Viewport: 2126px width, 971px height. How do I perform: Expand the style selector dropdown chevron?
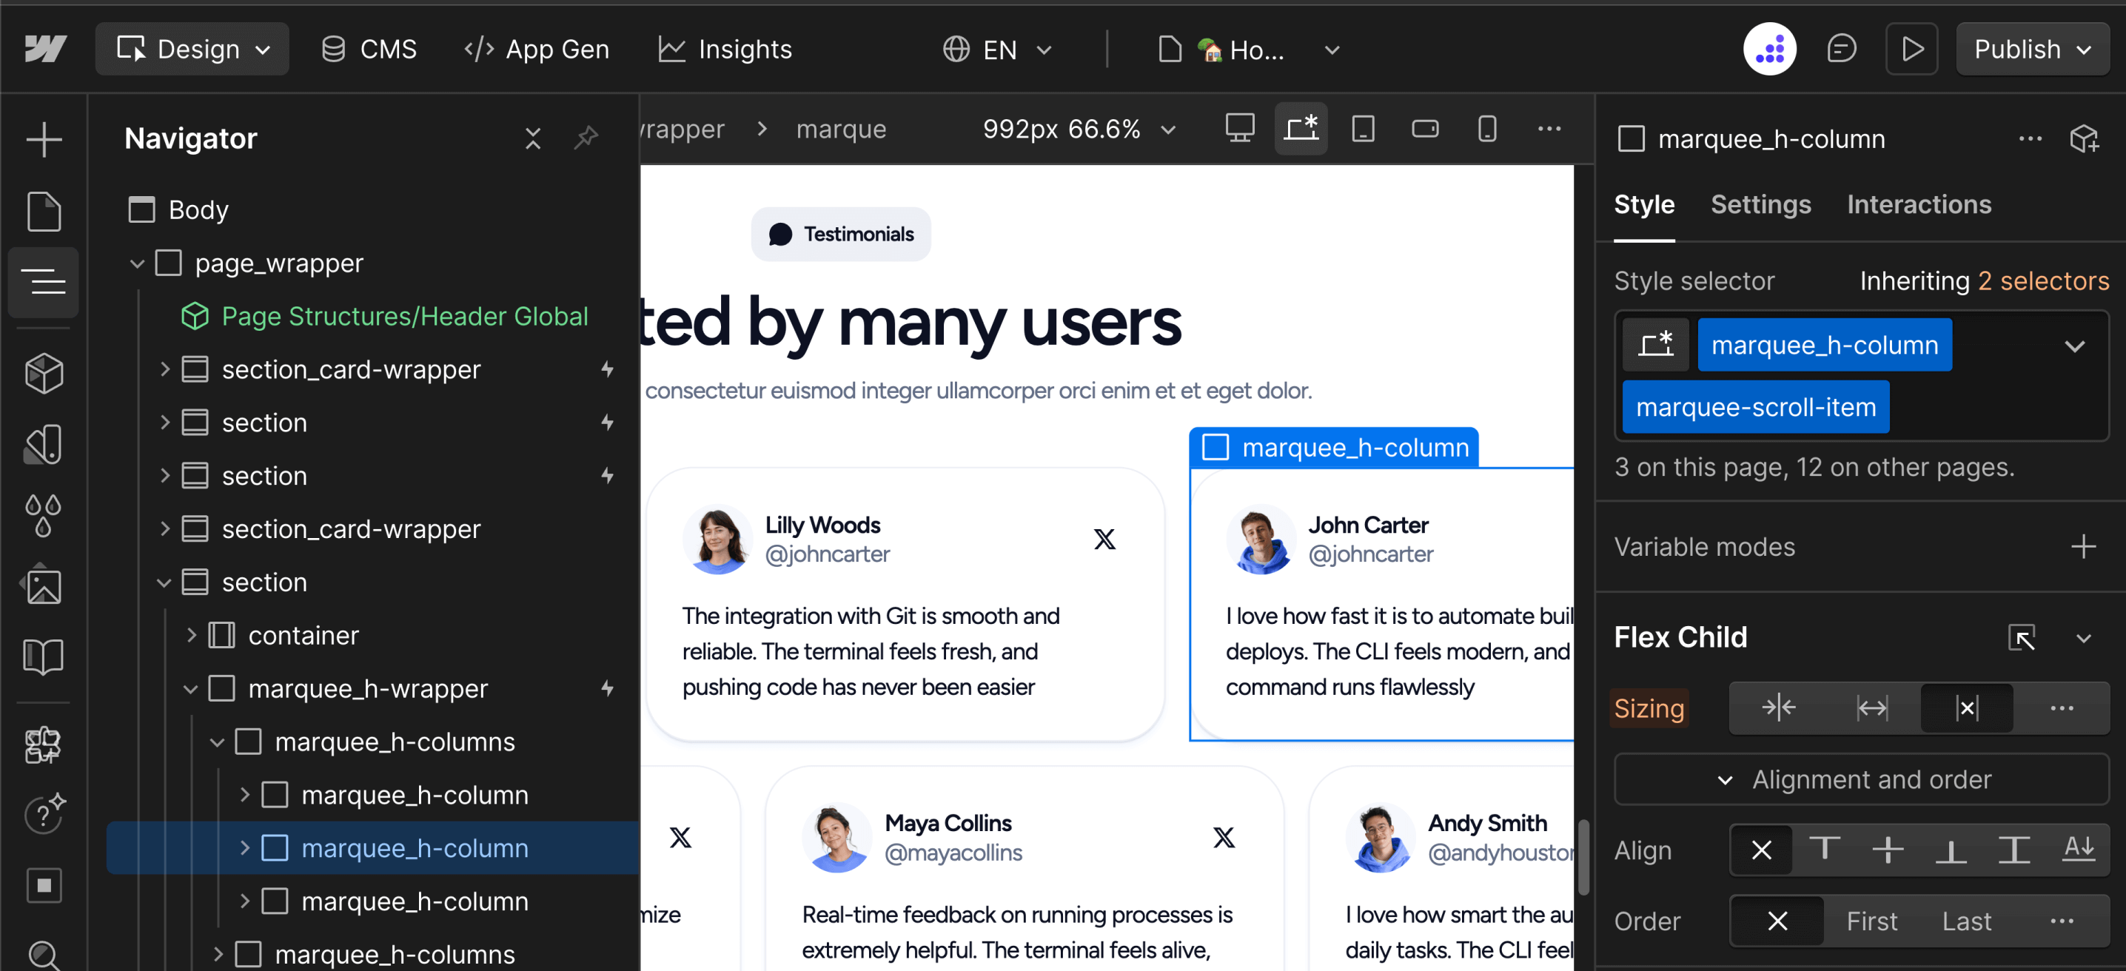point(2074,346)
